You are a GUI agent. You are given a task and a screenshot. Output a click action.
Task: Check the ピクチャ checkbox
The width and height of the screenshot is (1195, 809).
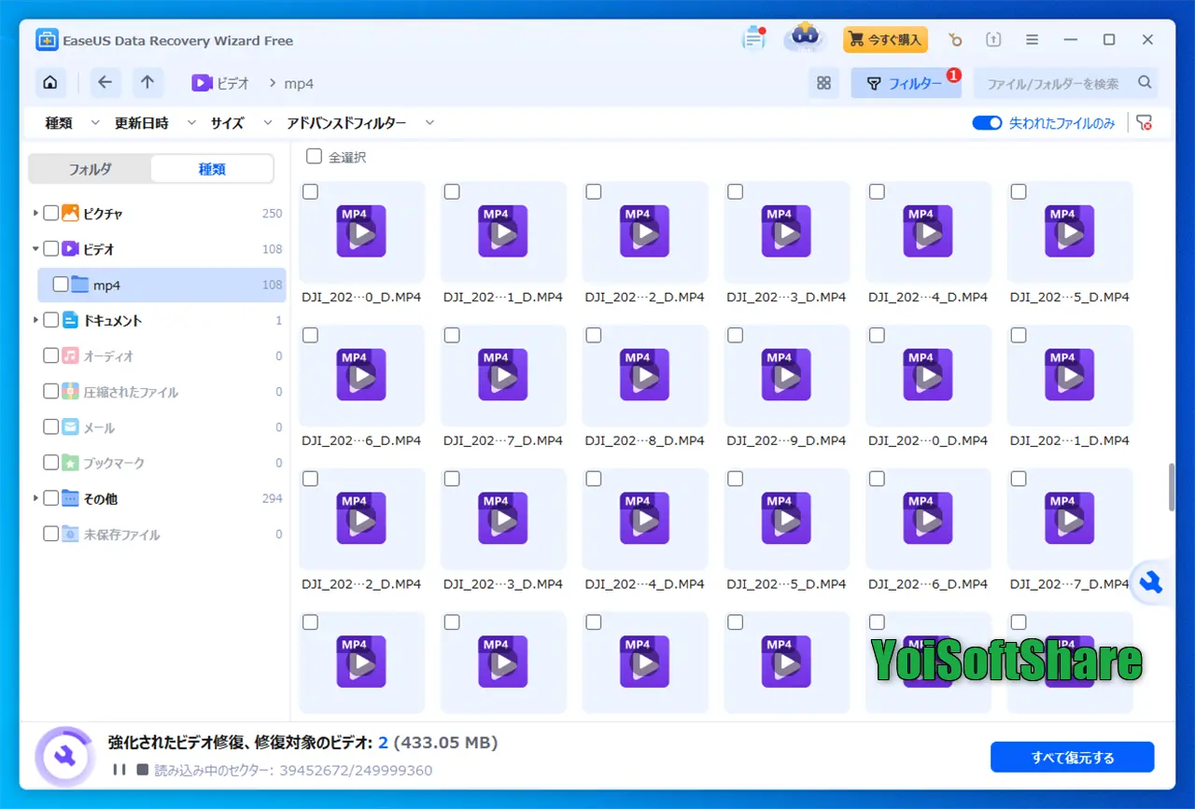tap(51, 213)
